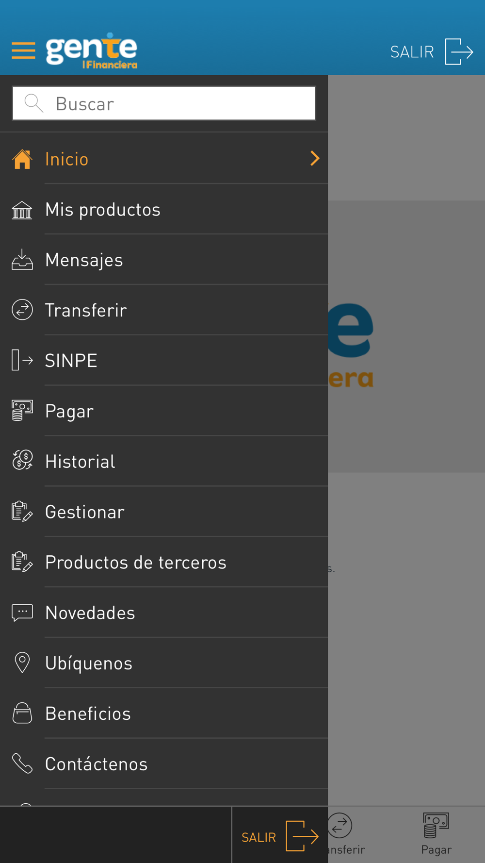Tap the Pagar money icon

[22, 411]
